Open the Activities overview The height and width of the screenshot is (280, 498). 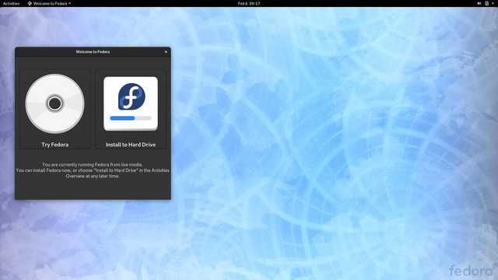[x=11, y=3]
